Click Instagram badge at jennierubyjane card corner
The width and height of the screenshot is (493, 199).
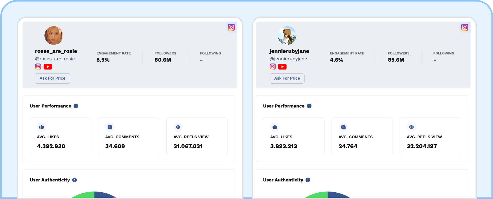pos(464,27)
